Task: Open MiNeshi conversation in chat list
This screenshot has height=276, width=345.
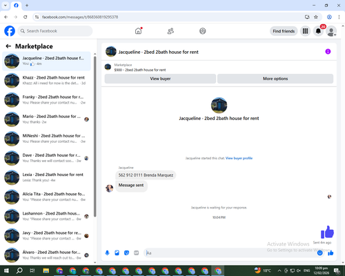Action: click(46, 139)
